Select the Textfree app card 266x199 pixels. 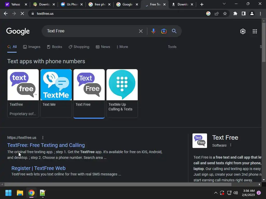[x=23, y=93]
